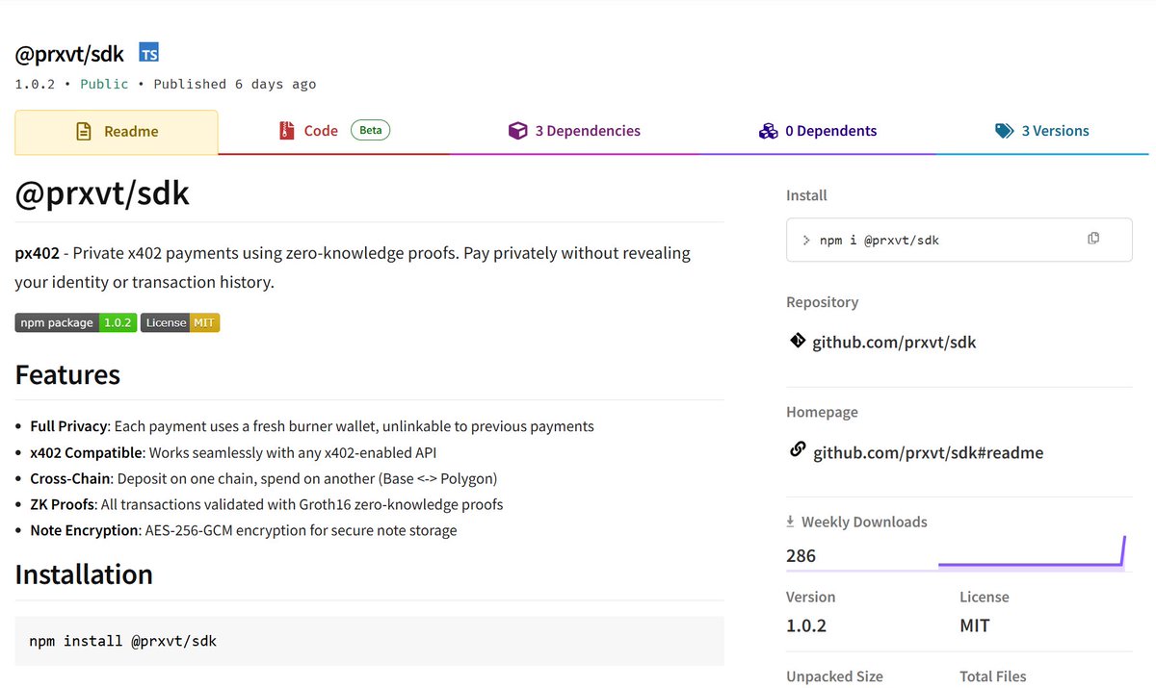Click the Homepage section label
Viewport: 1156px width, 688px height.
(822, 412)
